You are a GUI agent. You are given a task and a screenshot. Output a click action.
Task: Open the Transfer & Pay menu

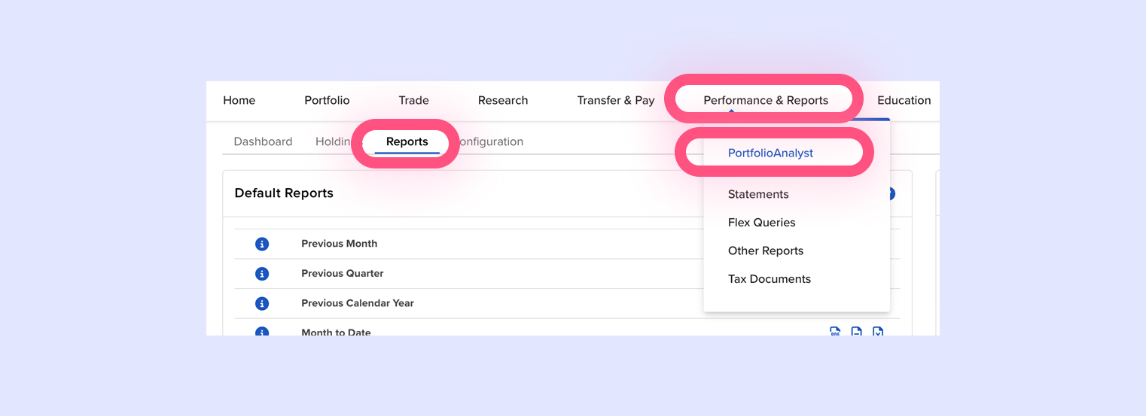click(615, 100)
